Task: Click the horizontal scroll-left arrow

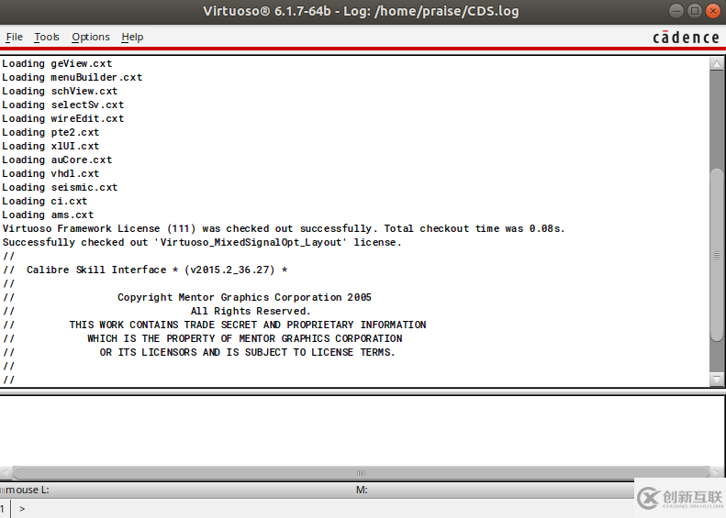Action: 6,473
